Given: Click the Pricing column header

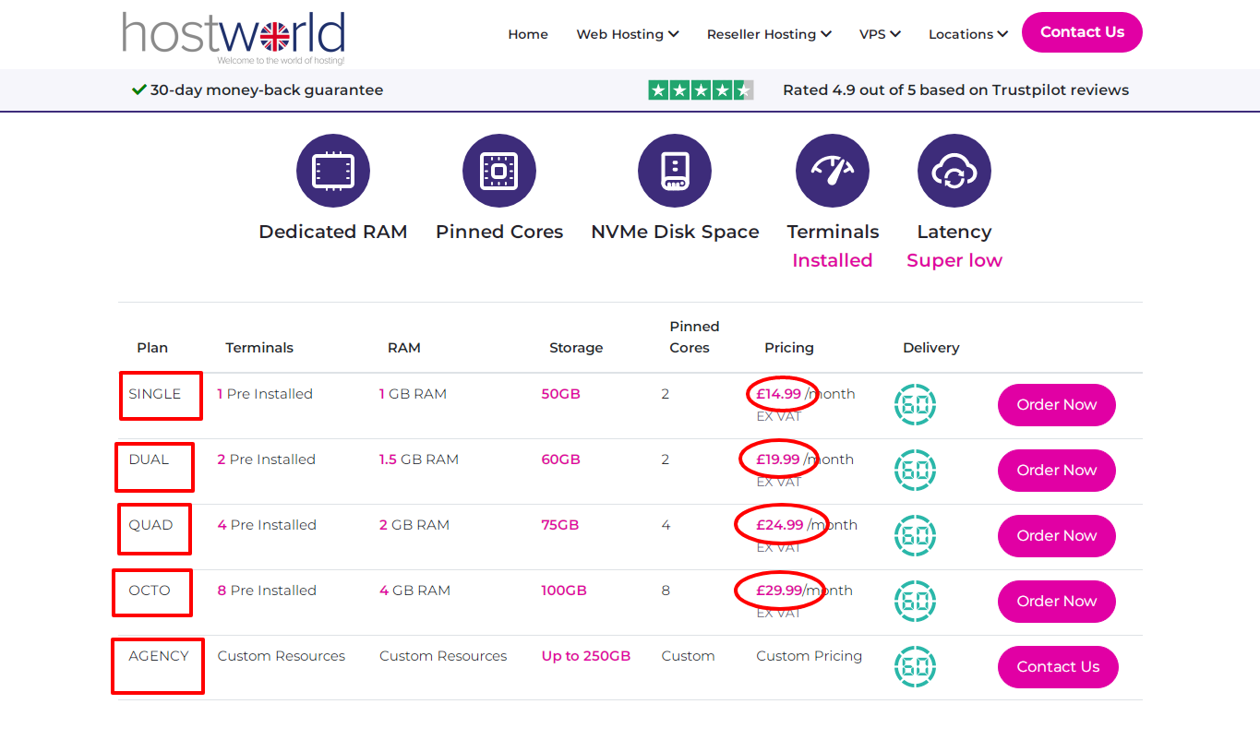Looking at the screenshot, I should pos(789,348).
